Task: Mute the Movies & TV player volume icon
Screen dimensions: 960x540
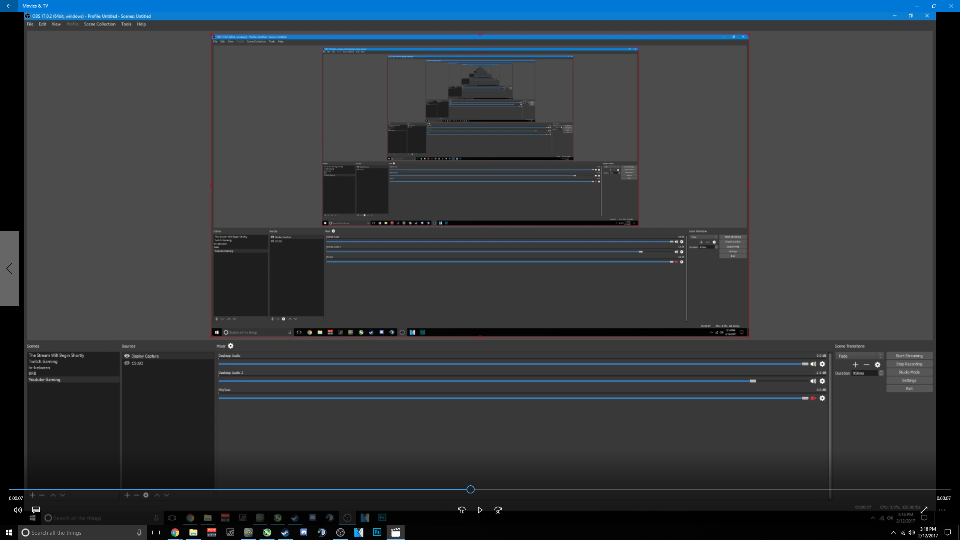Action: coord(18,510)
